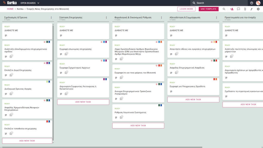The width and height of the screenshot is (263, 148).
Task: Open checklist icon on Ρύθμιση Λογιστικού Συστήματος card
Action: [x=121, y=117]
